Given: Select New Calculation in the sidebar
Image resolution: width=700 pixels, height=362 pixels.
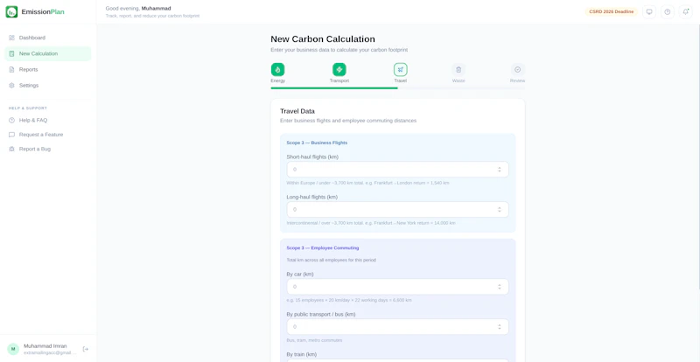Looking at the screenshot, I should click(48, 53).
